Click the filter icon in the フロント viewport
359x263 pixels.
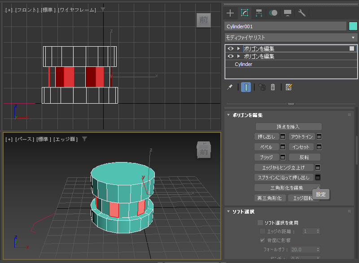pos(103,9)
